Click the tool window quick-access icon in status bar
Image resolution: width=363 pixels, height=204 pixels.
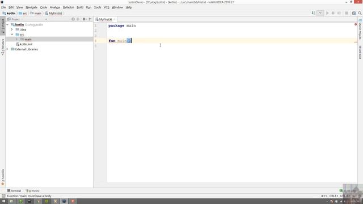pyautogui.click(x=3, y=196)
